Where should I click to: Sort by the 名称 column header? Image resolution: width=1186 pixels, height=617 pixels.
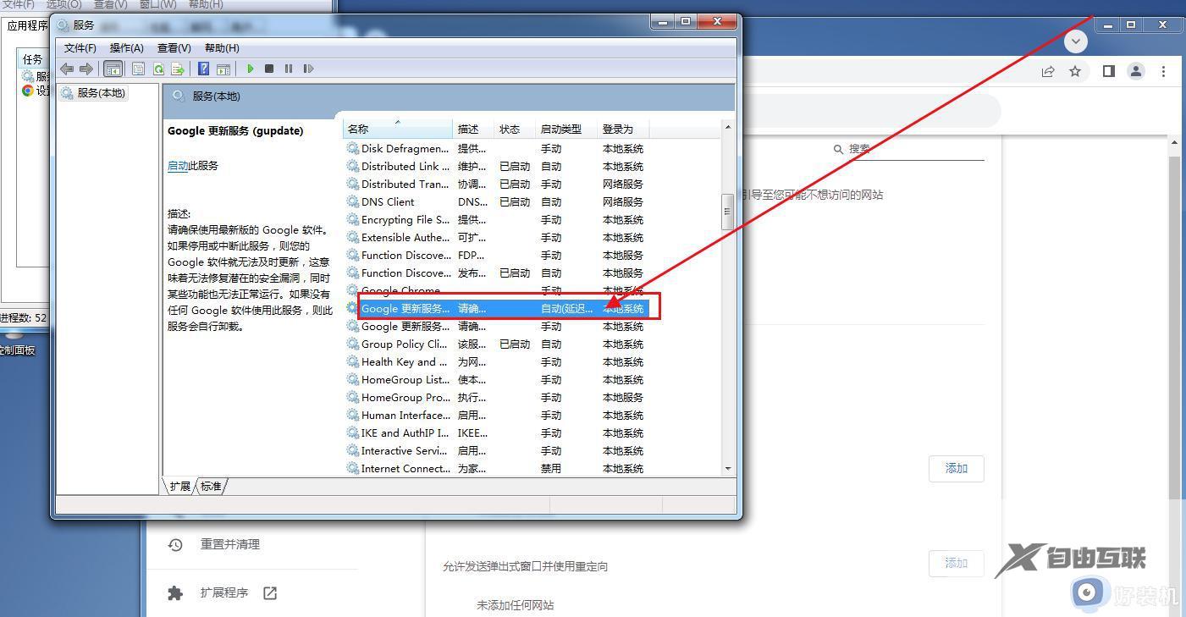[398, 129]
